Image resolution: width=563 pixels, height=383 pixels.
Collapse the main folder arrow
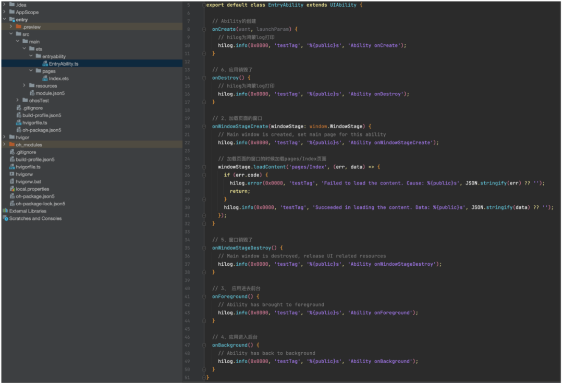click(18, 41)
